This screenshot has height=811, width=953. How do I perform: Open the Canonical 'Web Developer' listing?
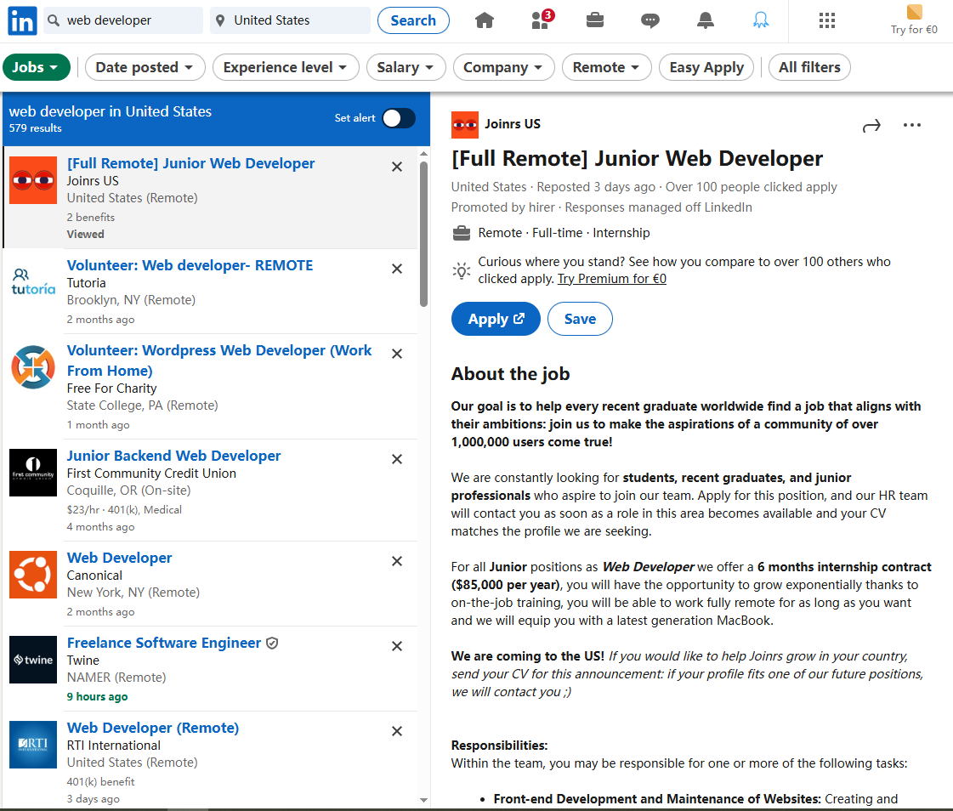119,559
